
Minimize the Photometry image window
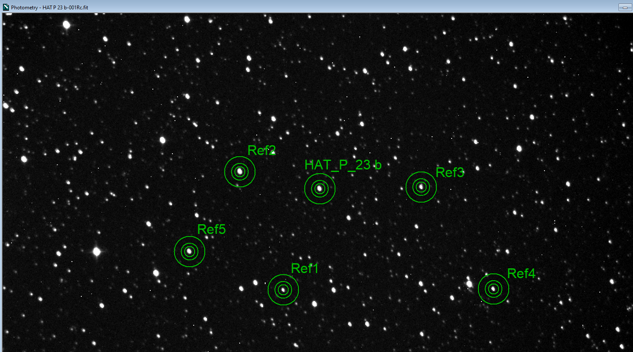pos(625,7)
